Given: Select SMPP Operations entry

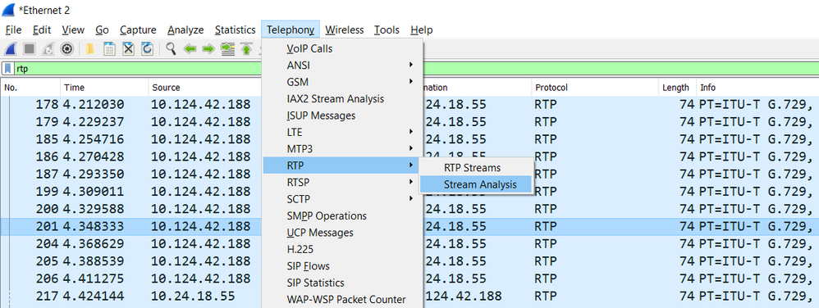Looking at the screenshot, I should click(x=342, y=215).
